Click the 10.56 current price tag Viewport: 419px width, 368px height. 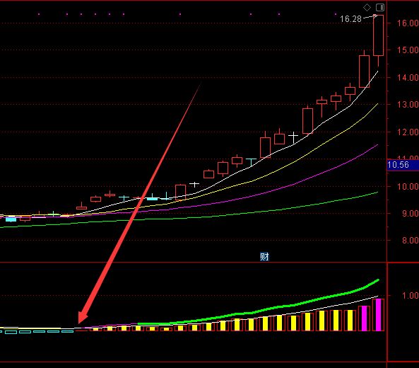(x=398, y=165)
